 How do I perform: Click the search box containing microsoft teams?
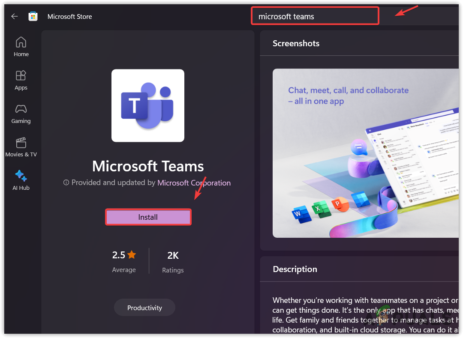[315, 16]
